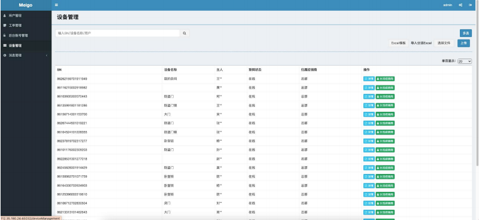Screen dimensions: 479x220
Task: Click the 导入分流Excel label
Action: 421,43
